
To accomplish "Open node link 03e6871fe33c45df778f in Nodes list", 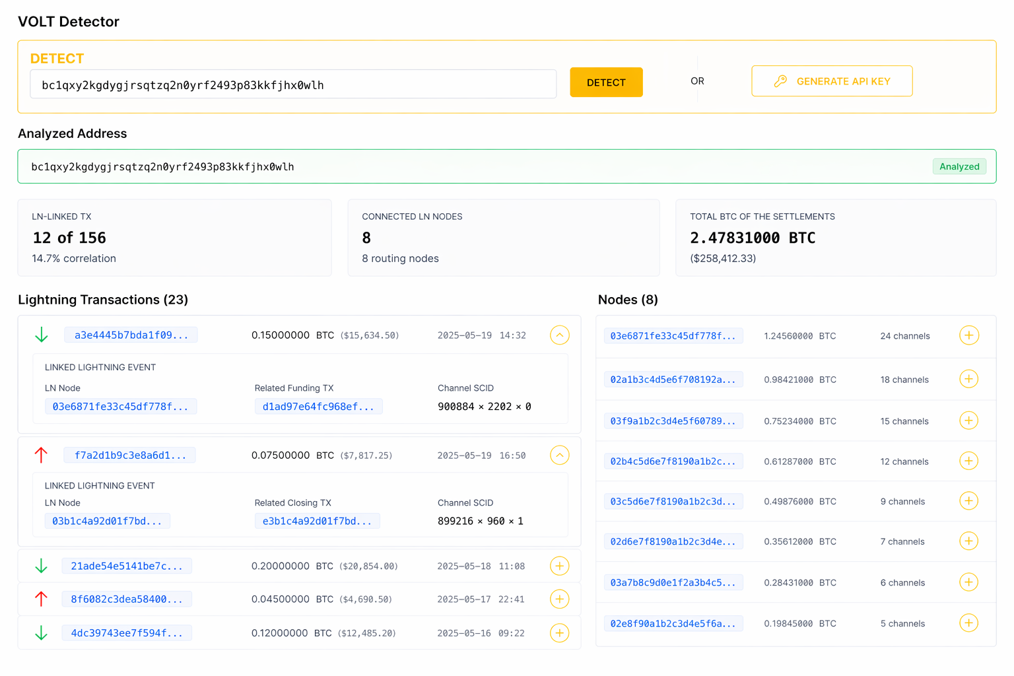I will click(673, 336).
